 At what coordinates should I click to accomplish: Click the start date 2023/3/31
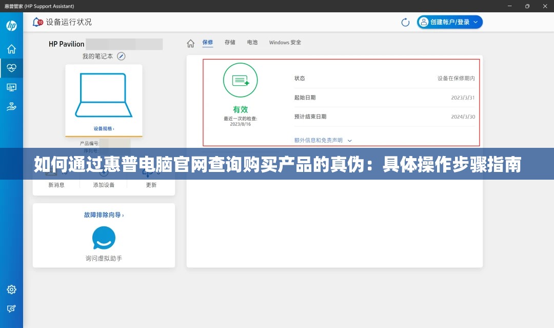(x=463, y=98)
